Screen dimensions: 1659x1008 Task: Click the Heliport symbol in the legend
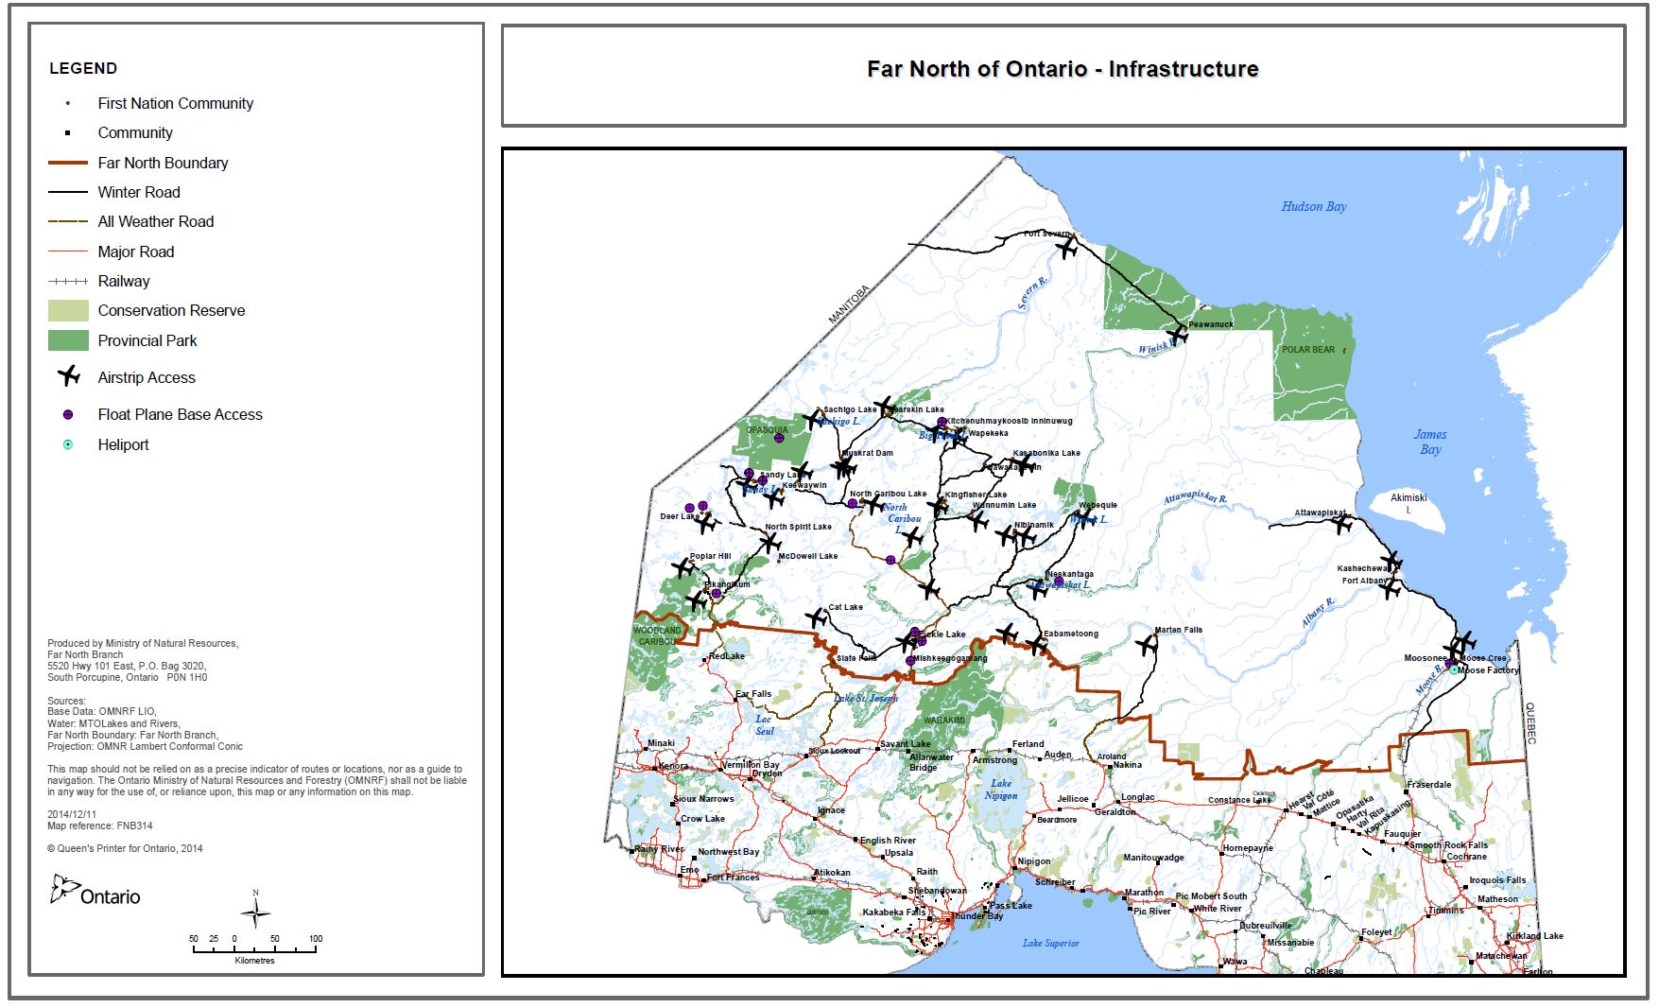click(x=68, y=444)
